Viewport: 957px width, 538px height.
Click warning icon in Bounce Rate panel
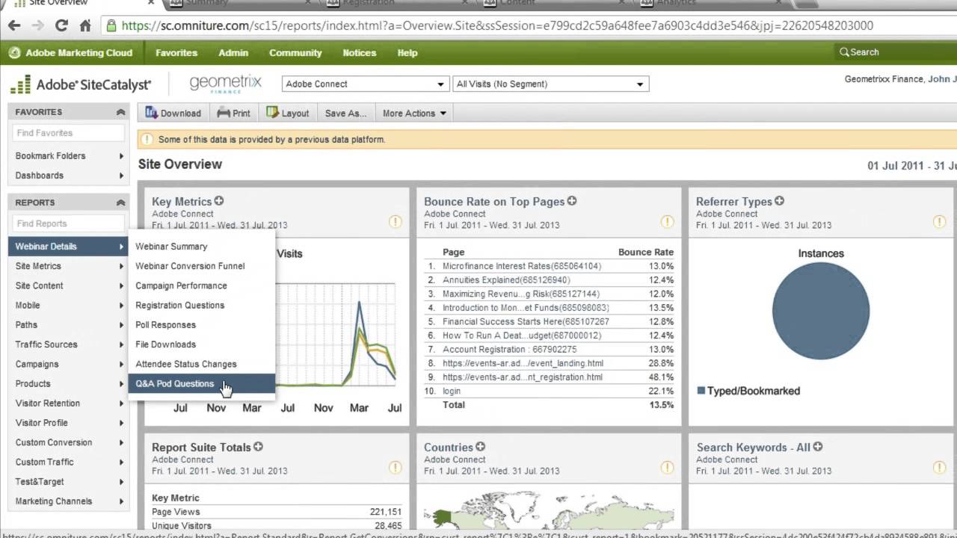(x=668, y=222)
